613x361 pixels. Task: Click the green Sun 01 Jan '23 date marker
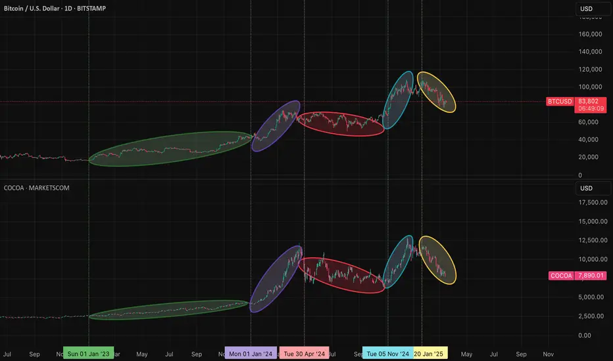(x=89, y=354)
